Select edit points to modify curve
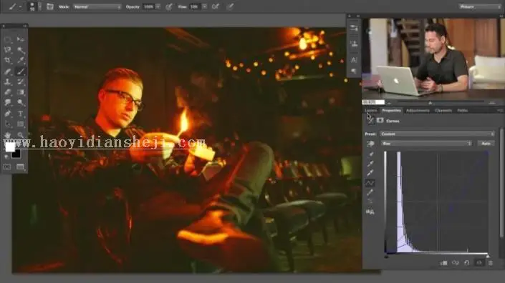505x283 pixels. click(370, 183)
